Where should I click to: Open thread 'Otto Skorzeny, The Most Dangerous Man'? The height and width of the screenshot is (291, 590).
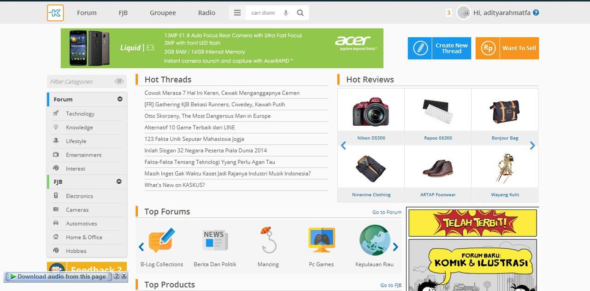tap(207, 116)
